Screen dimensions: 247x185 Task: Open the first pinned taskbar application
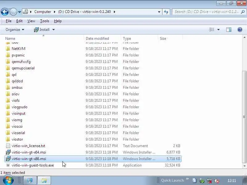coord(30,180)
